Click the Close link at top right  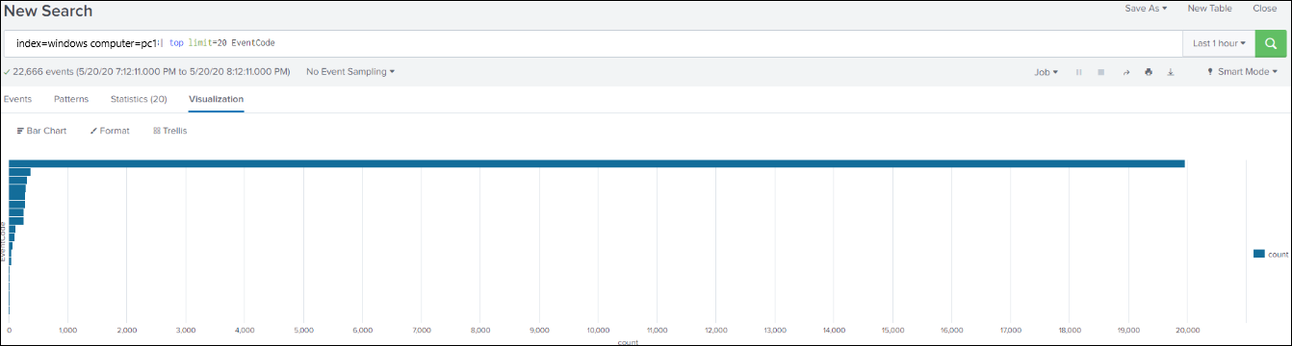[1265, 9]
